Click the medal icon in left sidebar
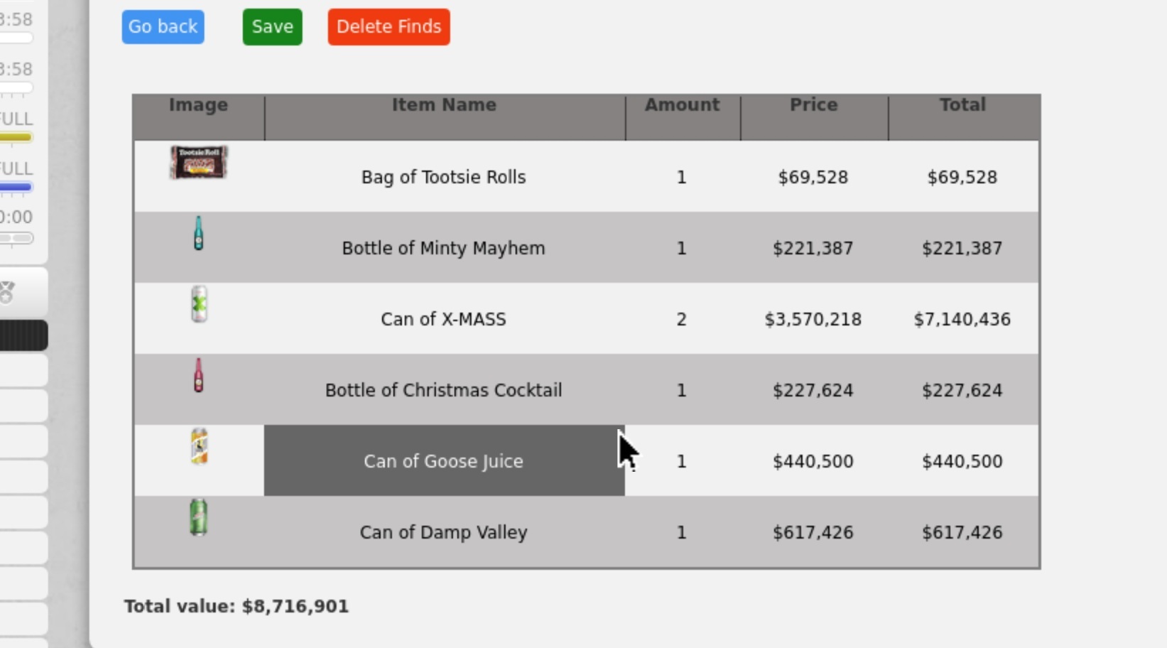 pos(7,291)
